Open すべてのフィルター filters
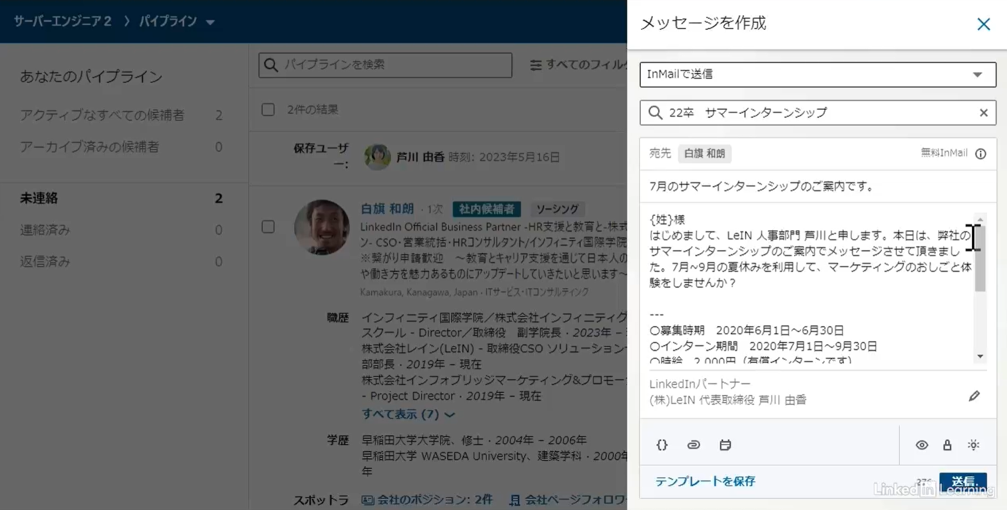The height and width of the screenshot is (510, 1007). pyautogui.click(x=578, y=65)
